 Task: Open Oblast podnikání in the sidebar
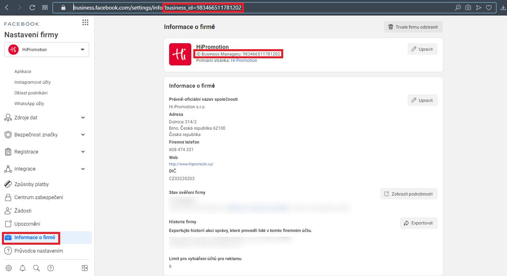tap(31, 93)
